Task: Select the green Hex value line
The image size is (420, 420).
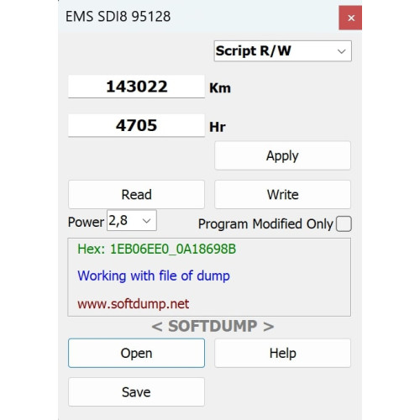Action: click(x=157, y=249)
